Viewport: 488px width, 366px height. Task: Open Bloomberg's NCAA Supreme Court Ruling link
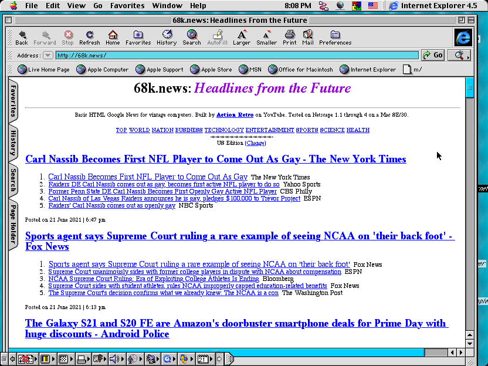[x=154, y=279]
